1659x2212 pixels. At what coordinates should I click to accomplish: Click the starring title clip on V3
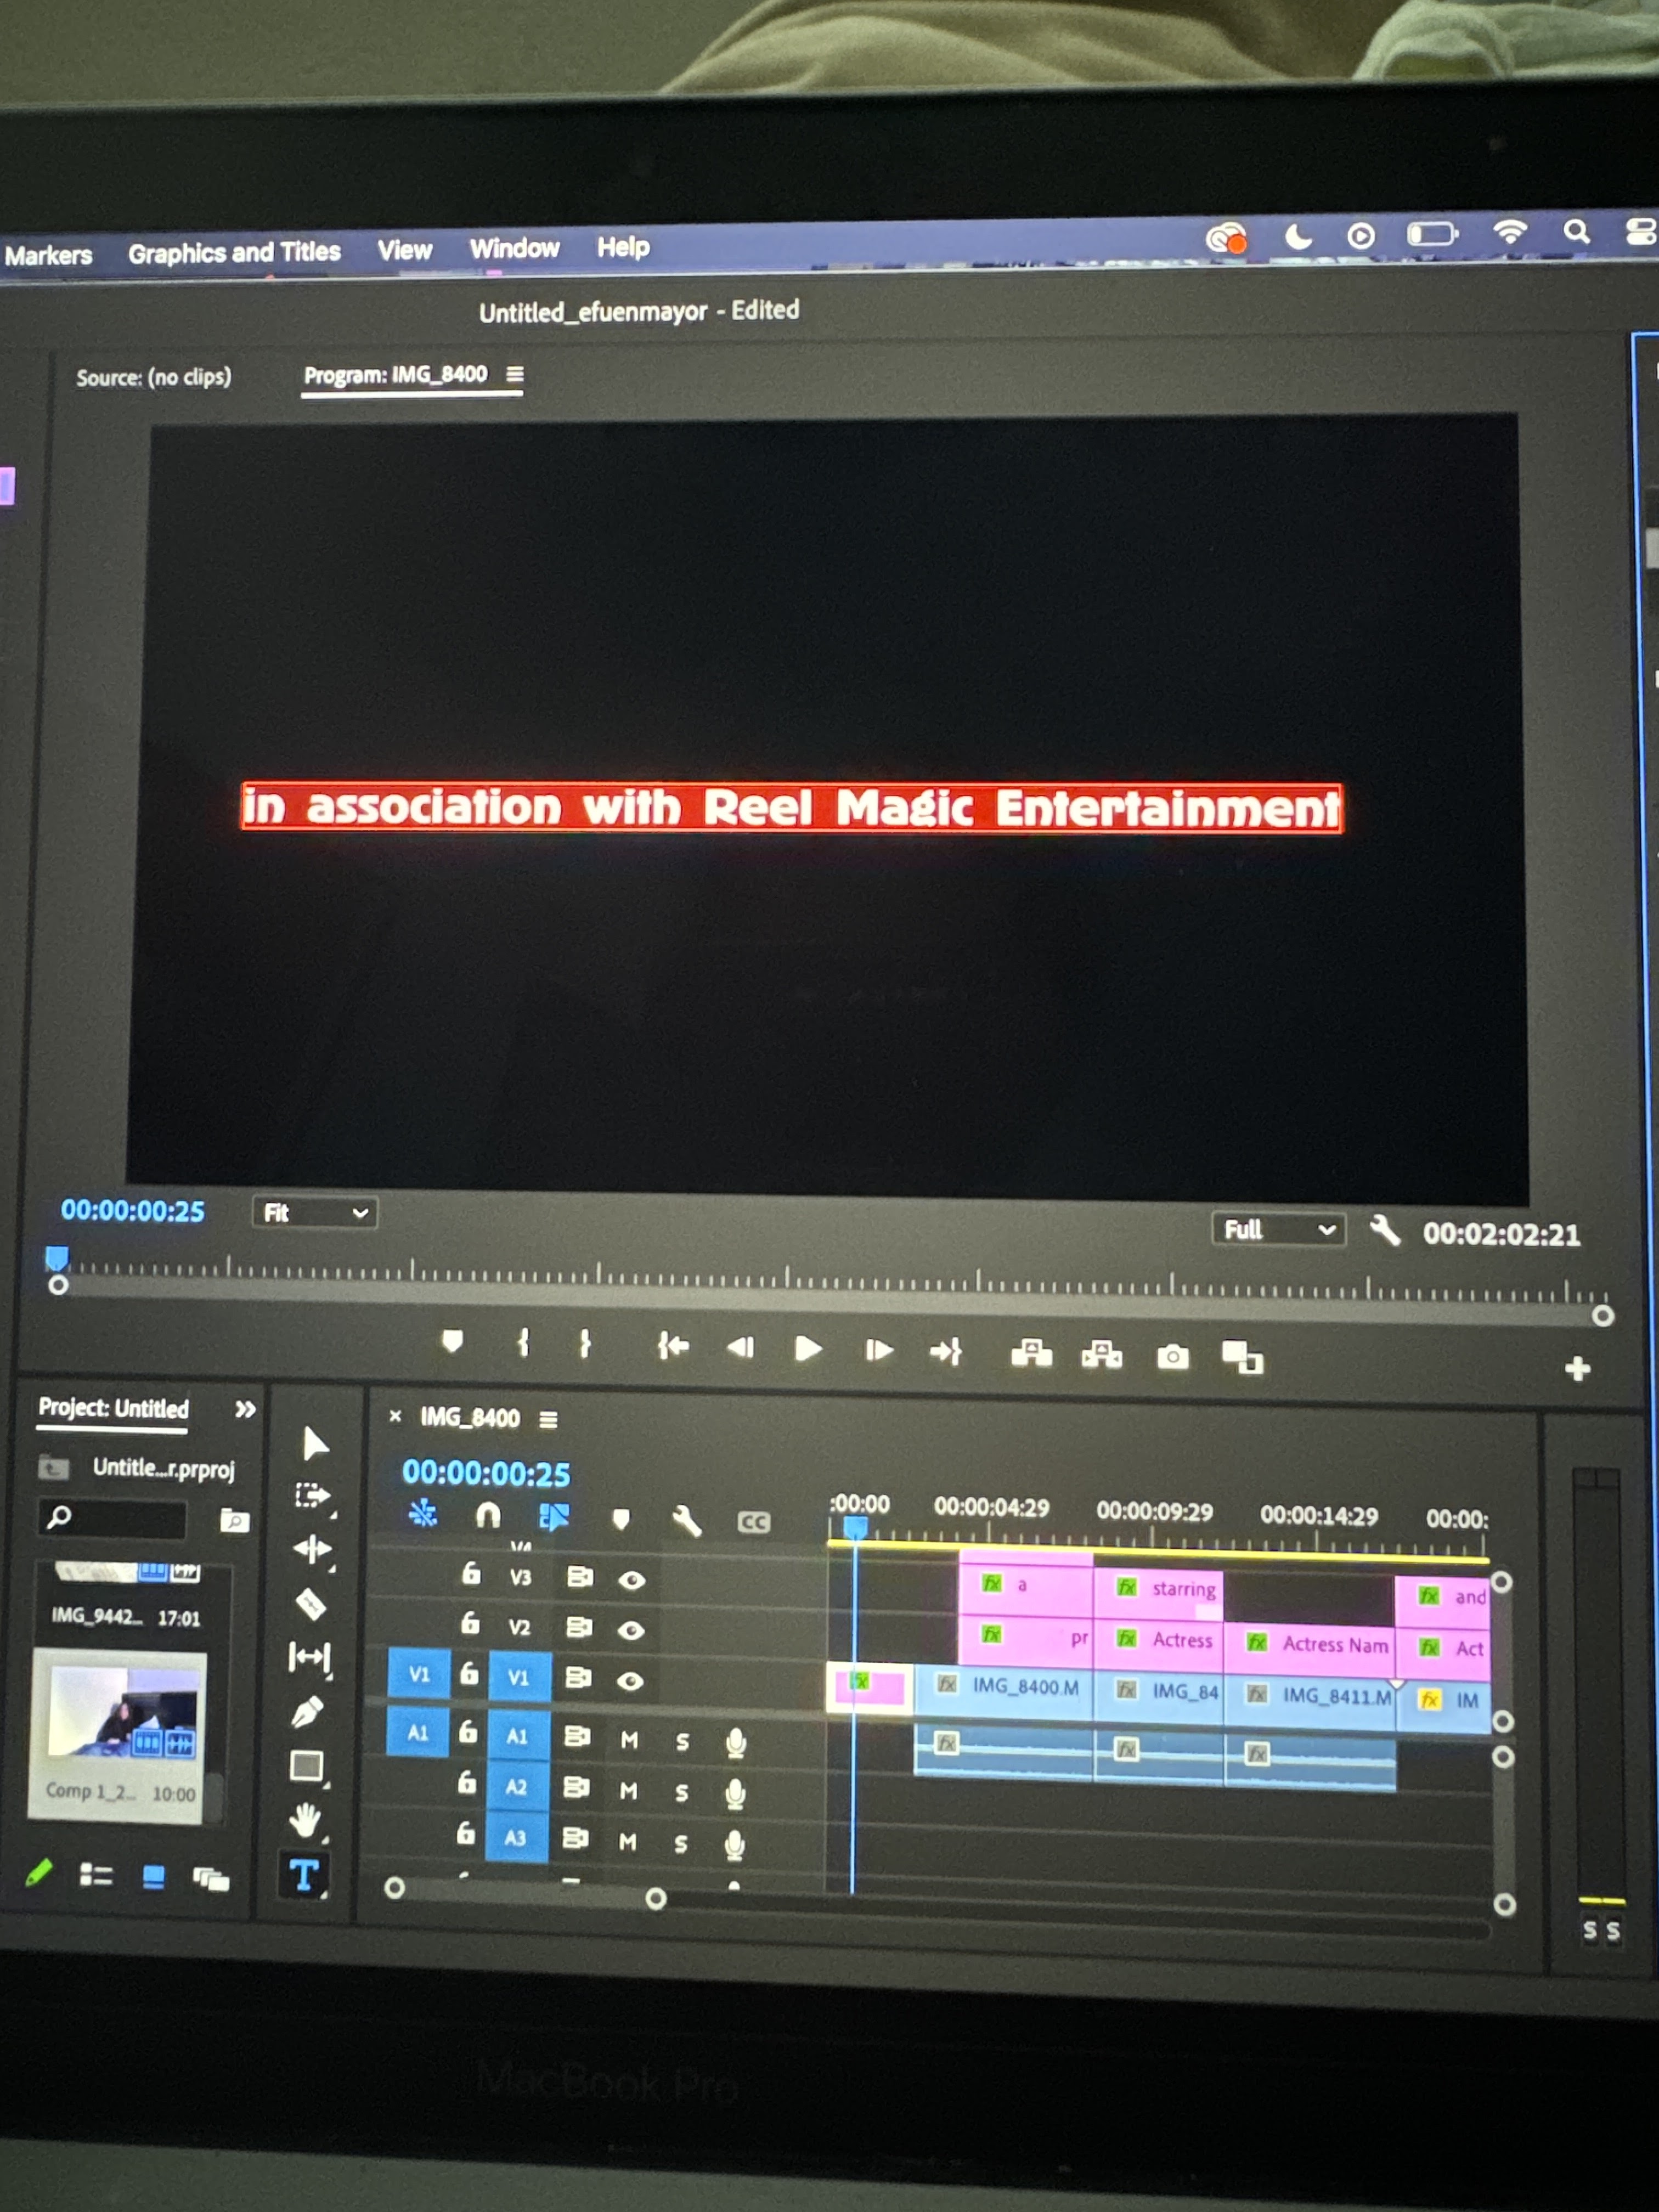click(x=1158, y=1589)
